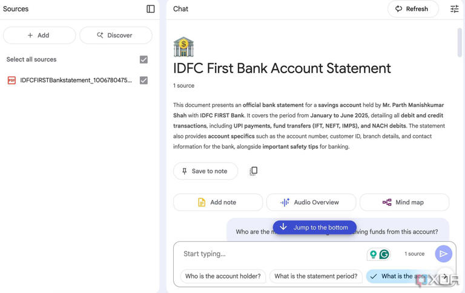Click the PDF icon of the bank statement
The height and width of the screenshot is (293, 465).
[x=12, y=80]
